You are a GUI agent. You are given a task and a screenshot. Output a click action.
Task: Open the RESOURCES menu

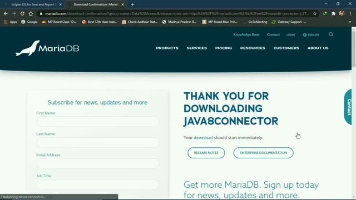click(x=253, y=48)
